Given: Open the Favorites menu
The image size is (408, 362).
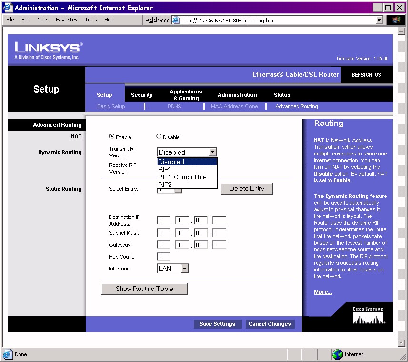Looking at the screenshot, I should tap(66, 20).
